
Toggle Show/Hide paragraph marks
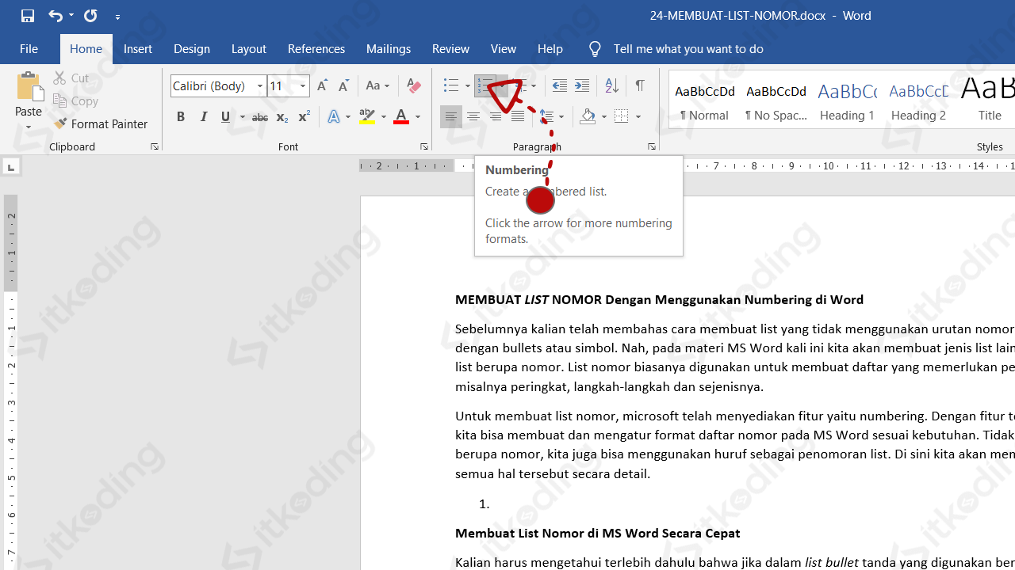point(639,85)
